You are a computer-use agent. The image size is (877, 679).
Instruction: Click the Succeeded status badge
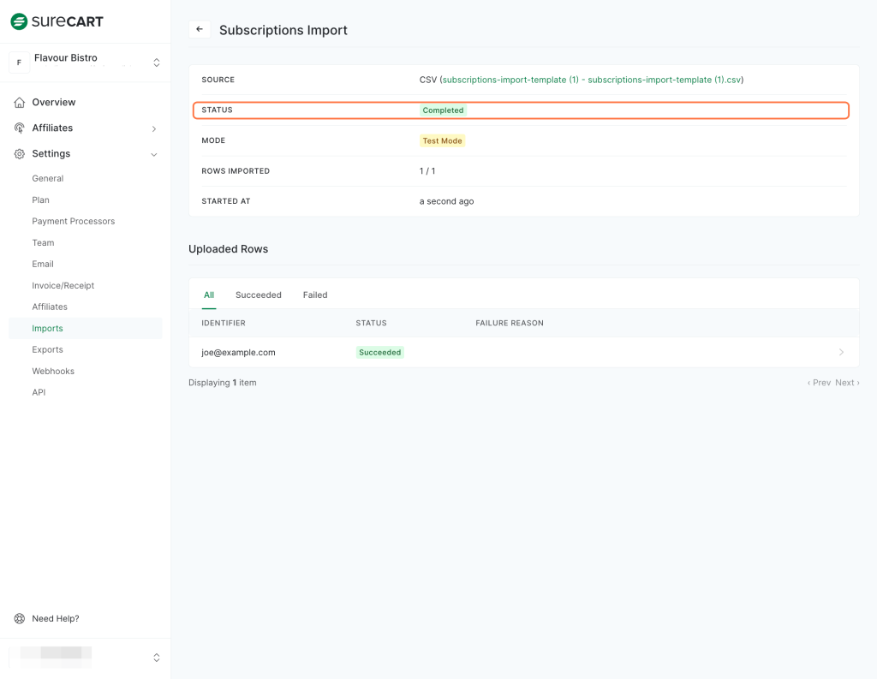[380, 352]
